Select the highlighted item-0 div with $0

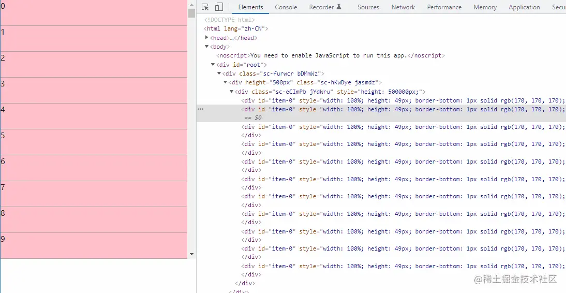pyautogui.click(x=381, y=113)
